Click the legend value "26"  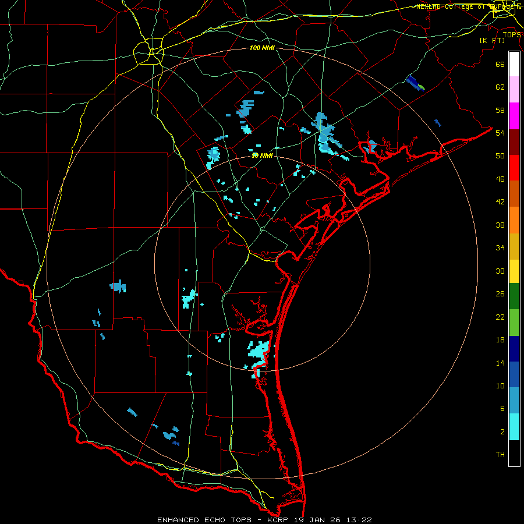click(500, 294)
